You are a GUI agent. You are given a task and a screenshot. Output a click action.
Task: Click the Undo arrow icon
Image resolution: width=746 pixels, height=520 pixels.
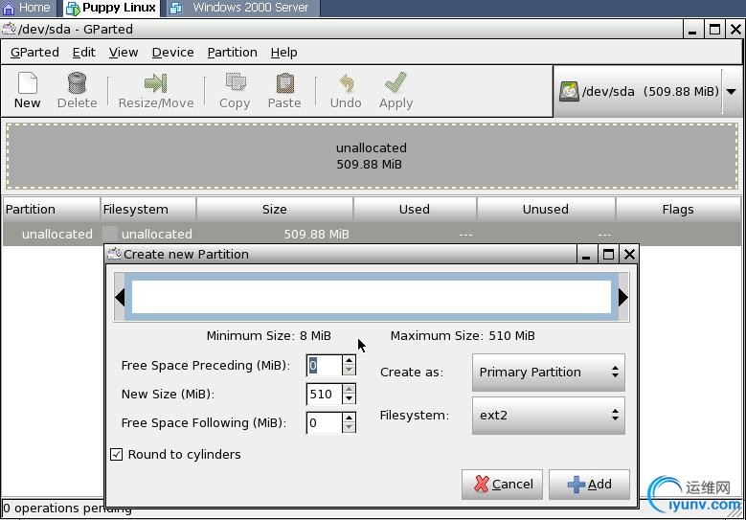tap(346, 83)
